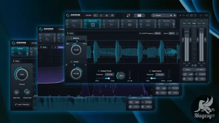The width and height of the screenshot is (219, 123).
Task: Click Delta button in leftmost window
Action: [x=16, y=61]
